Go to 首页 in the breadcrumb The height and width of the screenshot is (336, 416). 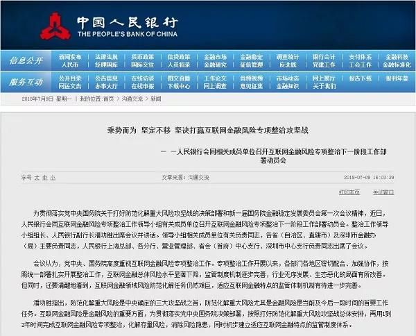(109, 99)
